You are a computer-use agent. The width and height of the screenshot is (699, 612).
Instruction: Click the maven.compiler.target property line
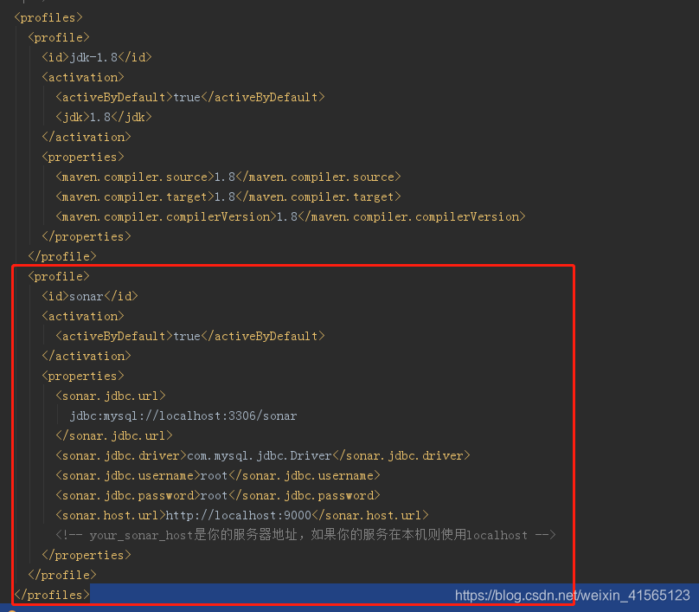click(x=228, y=196)
